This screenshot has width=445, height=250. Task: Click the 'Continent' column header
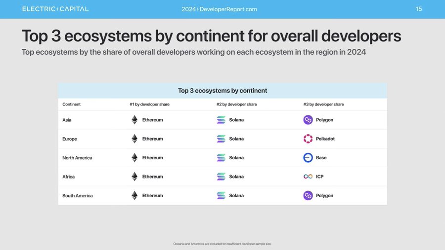(72, 104)
